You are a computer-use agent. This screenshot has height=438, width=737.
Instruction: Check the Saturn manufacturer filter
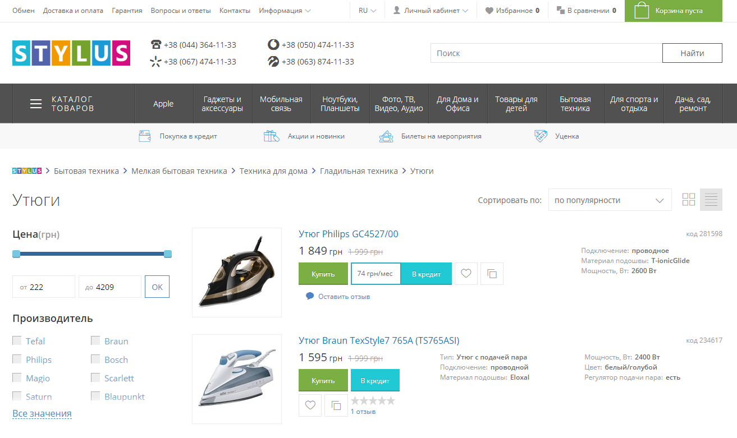click(x=17, y=396)
